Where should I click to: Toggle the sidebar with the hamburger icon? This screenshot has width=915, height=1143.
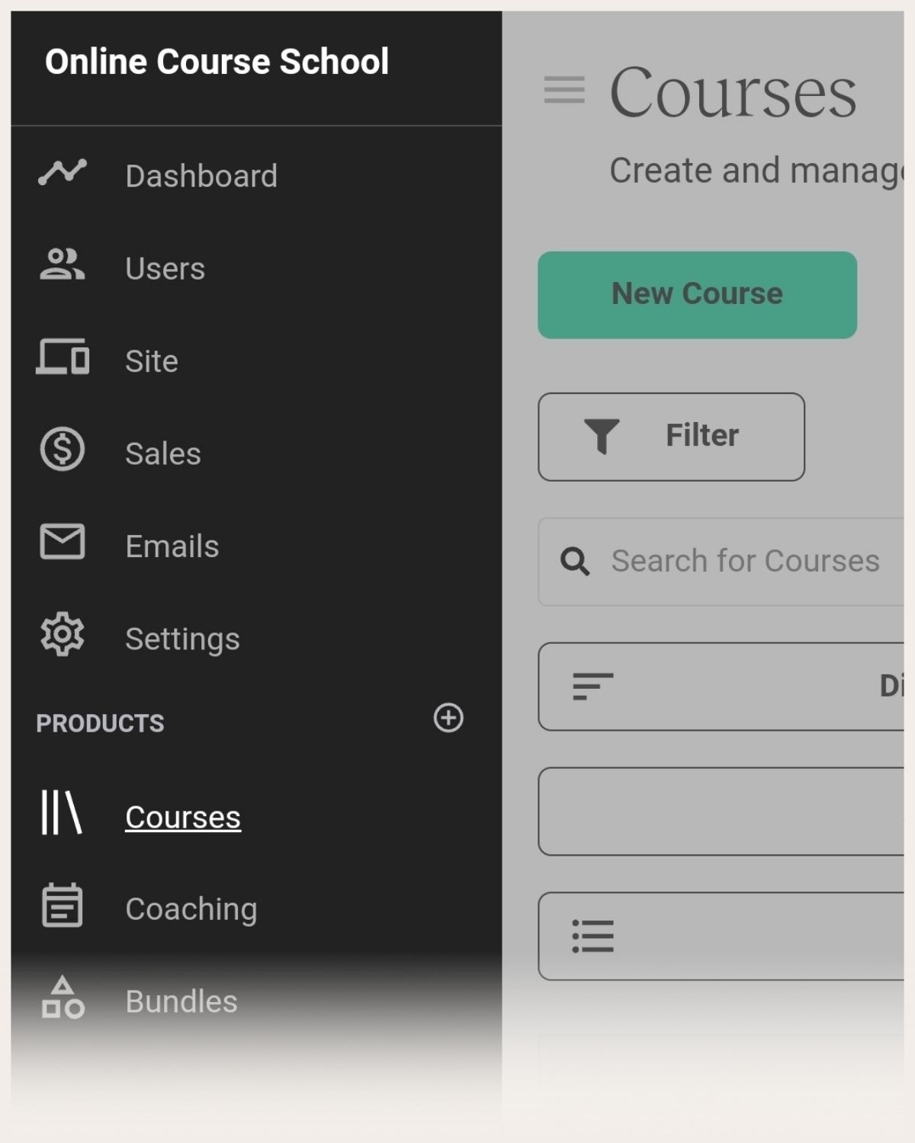point(564,90)
